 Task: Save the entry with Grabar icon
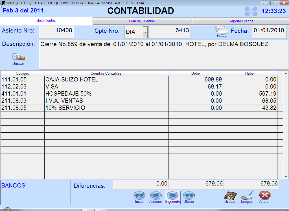coord(230,196)
